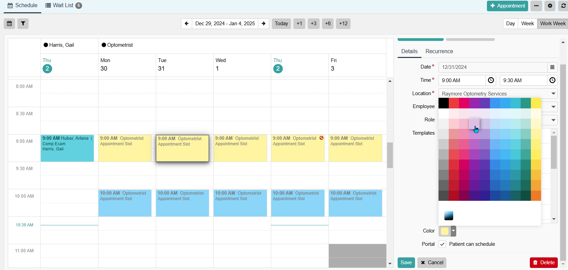Click the refresh icon in top bar
568x270 pixels.
pyautogui.click(x=563, y=6)
